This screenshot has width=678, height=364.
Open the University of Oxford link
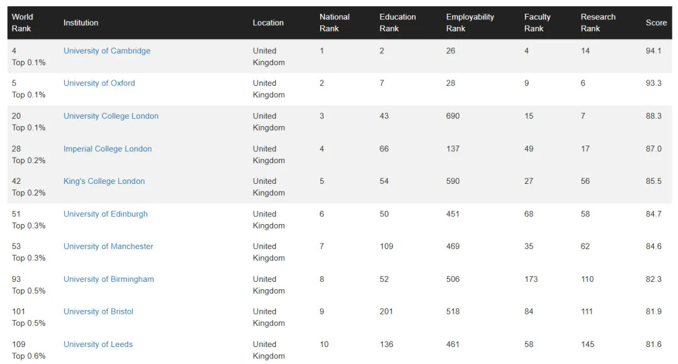[99, 83]
